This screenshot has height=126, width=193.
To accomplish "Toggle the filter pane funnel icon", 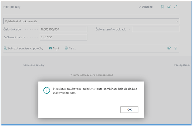I will pos(176,48).
